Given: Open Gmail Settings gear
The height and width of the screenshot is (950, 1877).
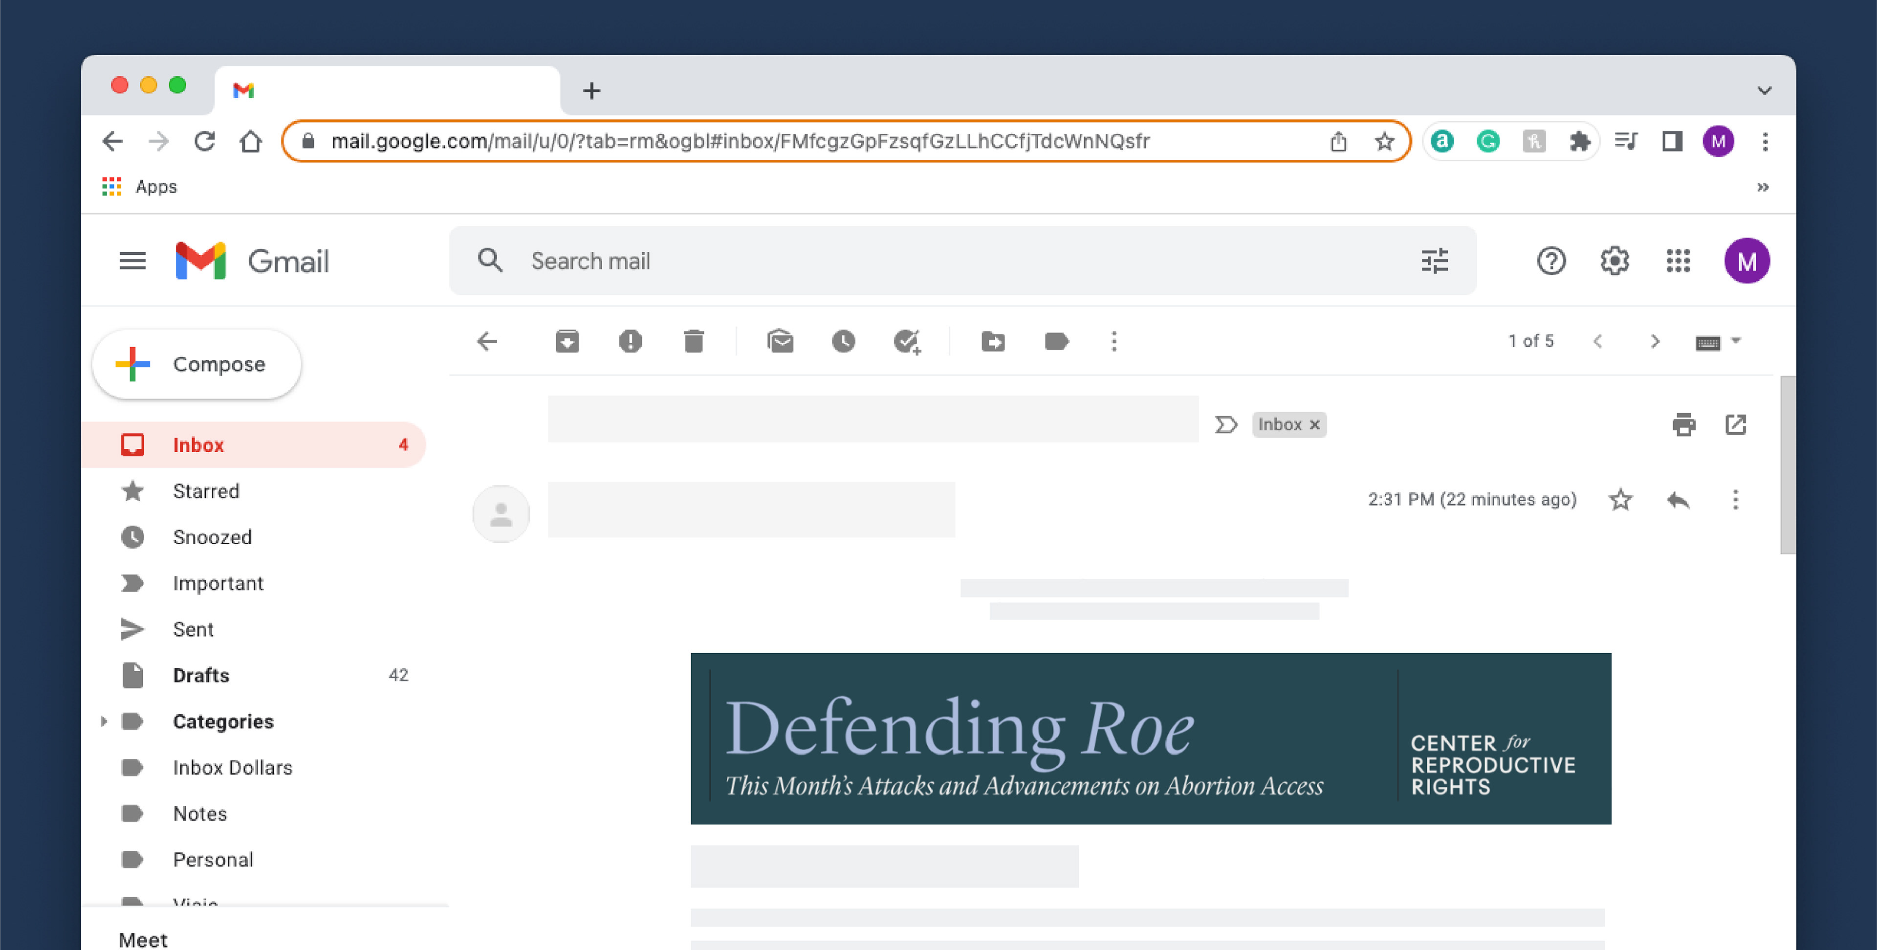Looking at the screenshot, I should tap(1615, 261).
